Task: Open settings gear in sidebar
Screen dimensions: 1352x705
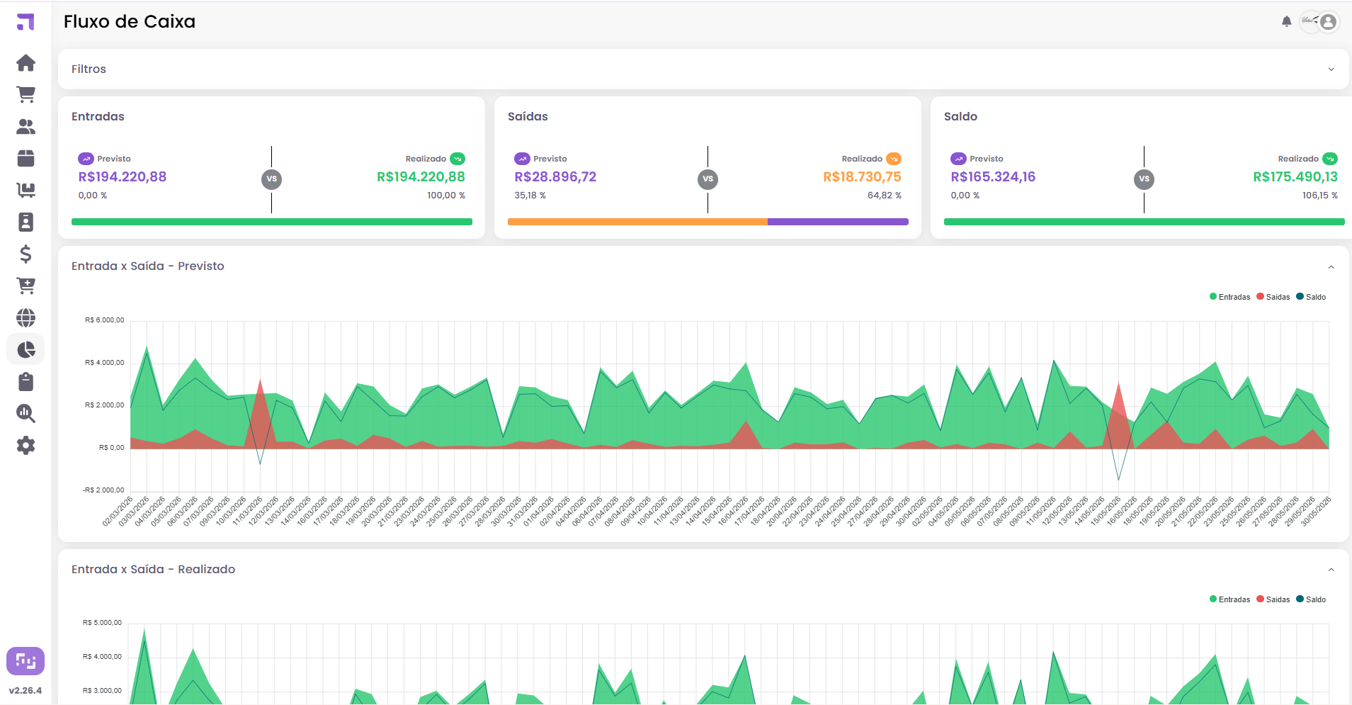Action: (25, 446)
